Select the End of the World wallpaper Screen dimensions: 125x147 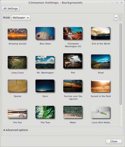100,33
